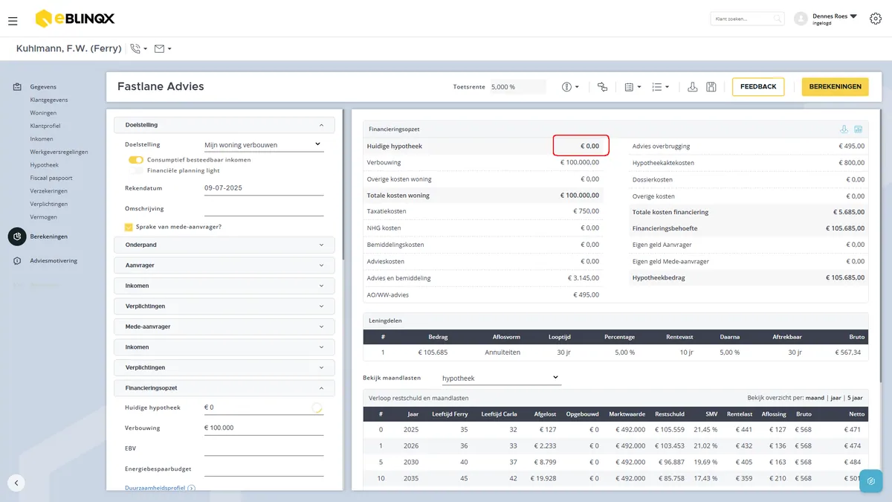Viewport: 892px width, 502px height.
Task: Expand the Onderpand section
Action: click(224, 245)
